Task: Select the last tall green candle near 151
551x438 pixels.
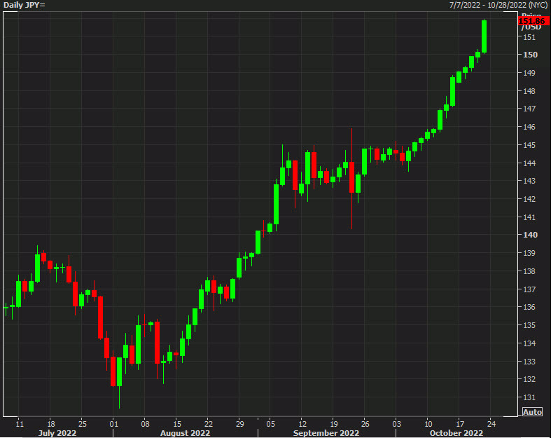Action: [484, 36]
